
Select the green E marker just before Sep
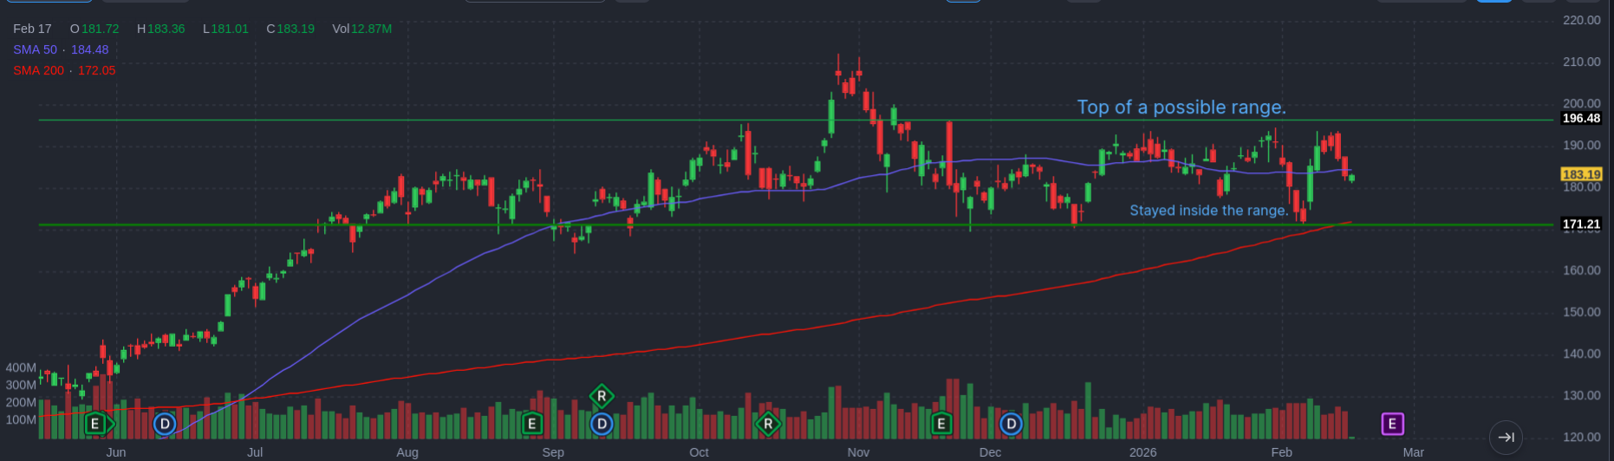click(x=532, y=424)
